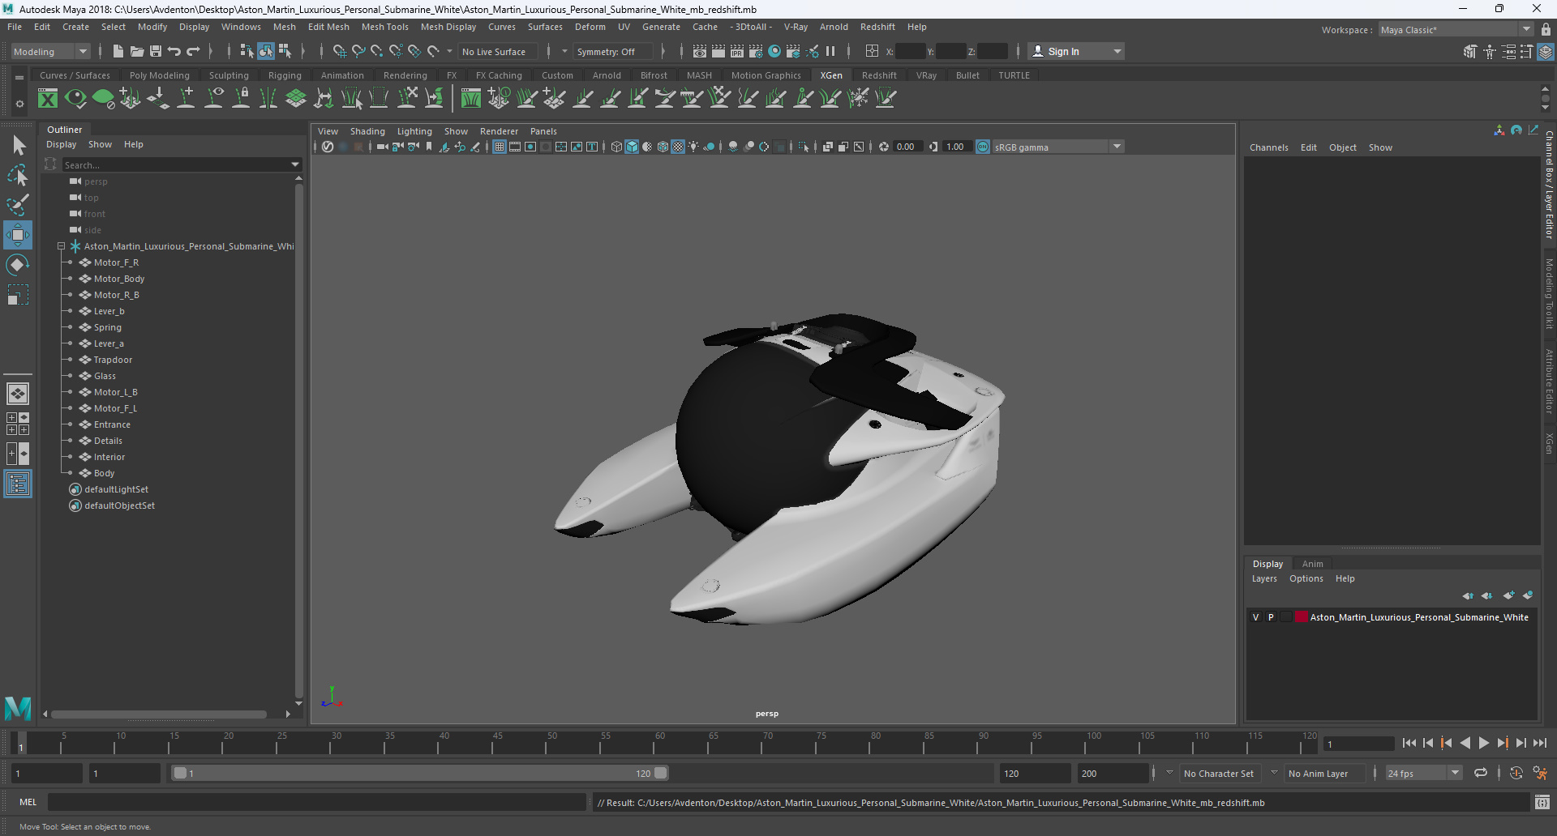This screenshot has height=836, width=1557.
Task: Click the Sign In button
Action: point(1076,51)
